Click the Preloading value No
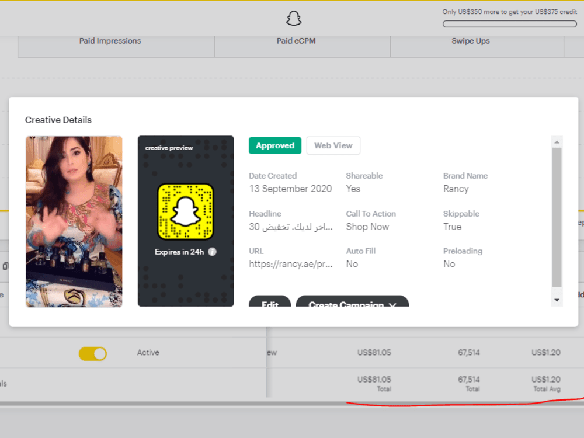The image size is (584, 438). [449, 264]
